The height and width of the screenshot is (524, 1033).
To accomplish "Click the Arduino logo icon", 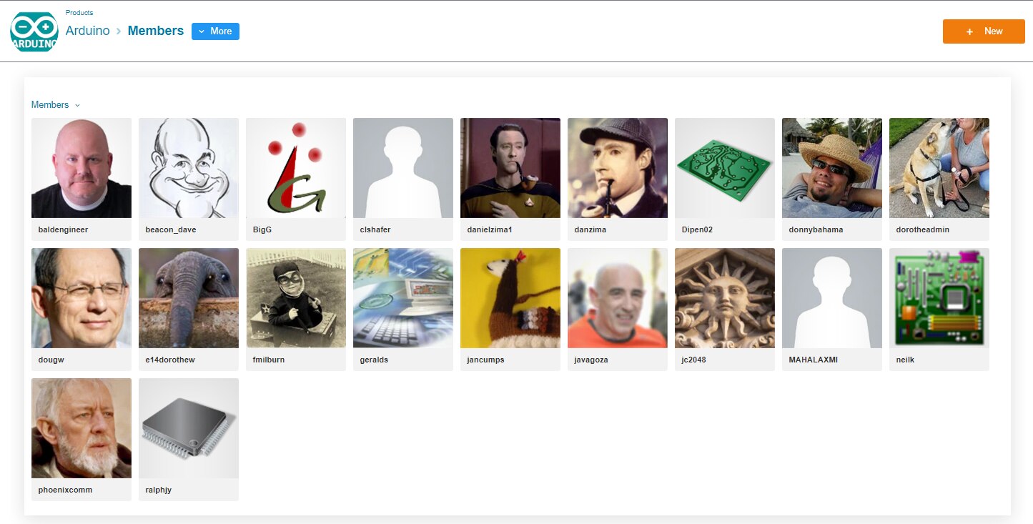I will click(x=34, y=31).
